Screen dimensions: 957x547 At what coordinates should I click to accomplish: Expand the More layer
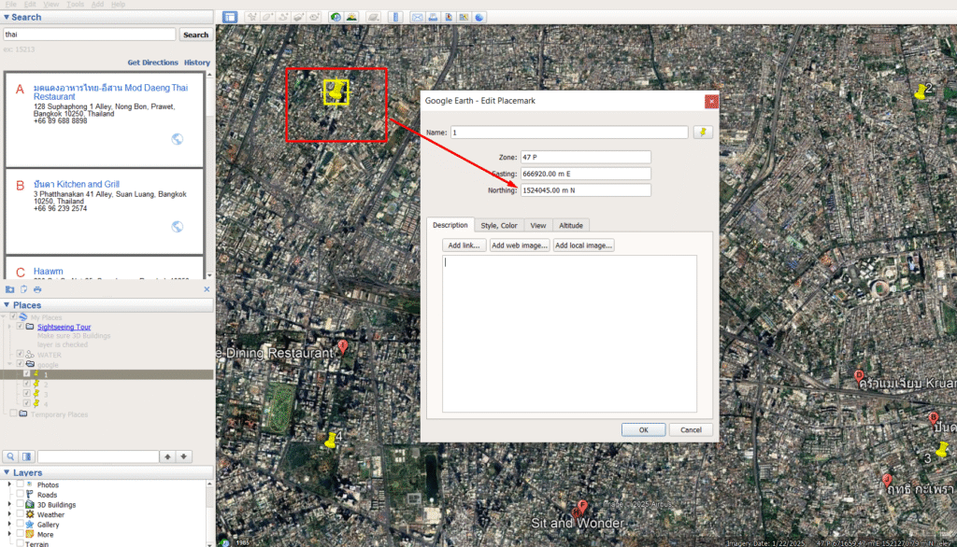click(x=9, y=534)
